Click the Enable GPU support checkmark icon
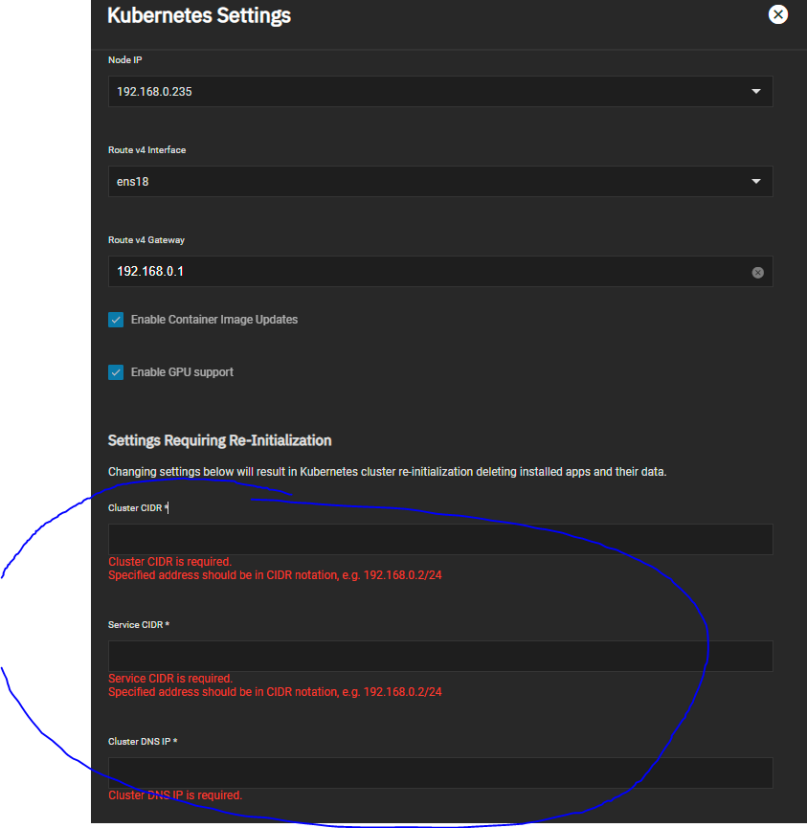 pos(116,372)
